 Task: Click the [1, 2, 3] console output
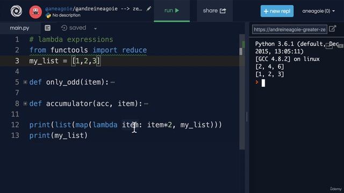click(269, 74)
